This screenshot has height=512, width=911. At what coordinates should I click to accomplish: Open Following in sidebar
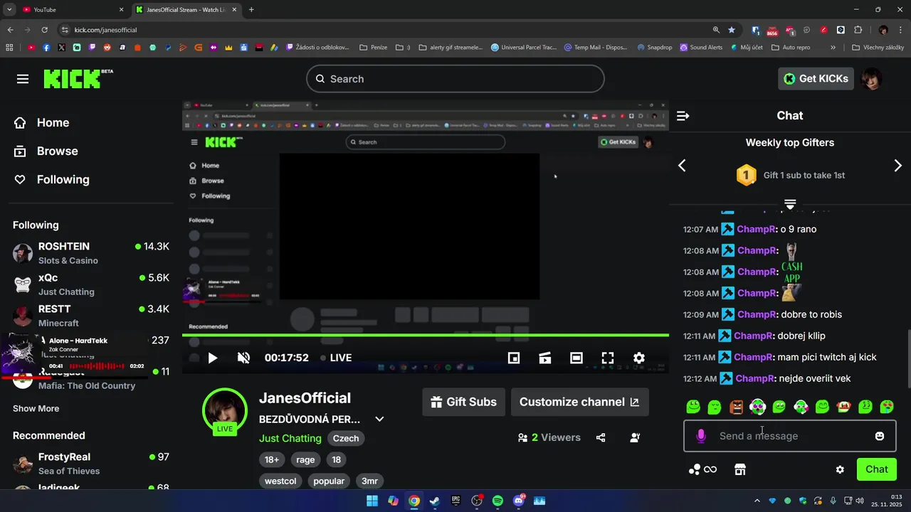pyautogui.click(x=51, y=179)
